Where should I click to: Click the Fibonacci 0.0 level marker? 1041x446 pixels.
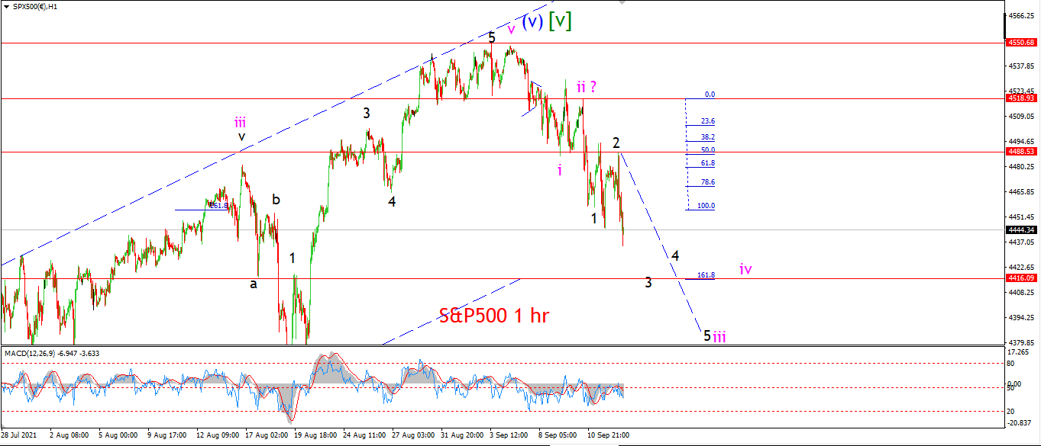tap(710, 95)
